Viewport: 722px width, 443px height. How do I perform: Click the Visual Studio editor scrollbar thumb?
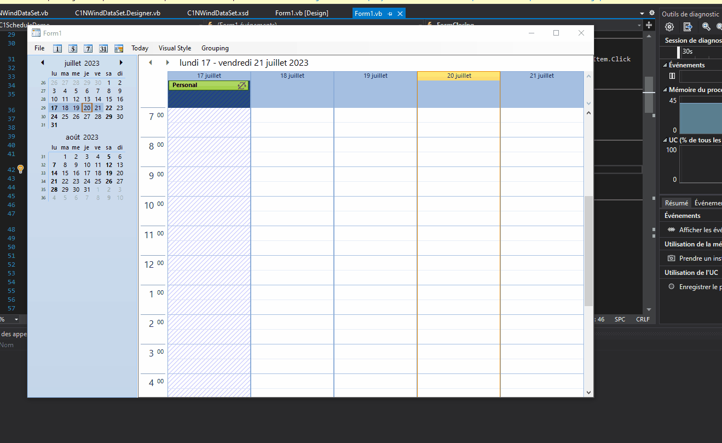click(x=649, y=94)
